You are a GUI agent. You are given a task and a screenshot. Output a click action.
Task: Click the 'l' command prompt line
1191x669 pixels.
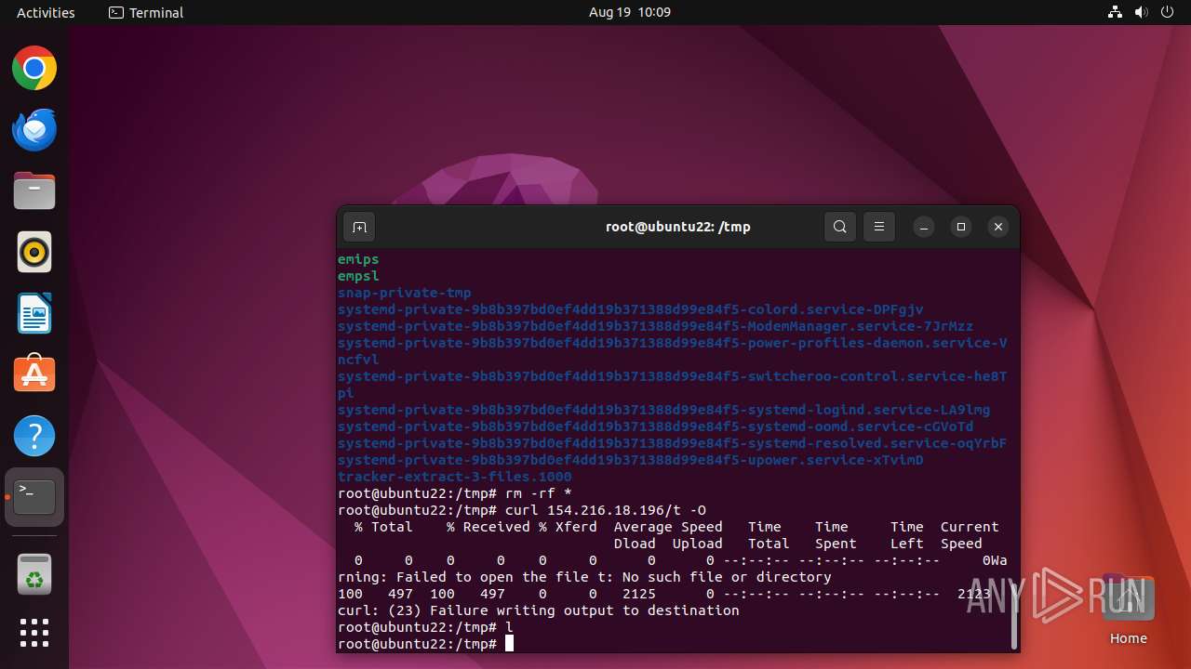tap(426, 627)
